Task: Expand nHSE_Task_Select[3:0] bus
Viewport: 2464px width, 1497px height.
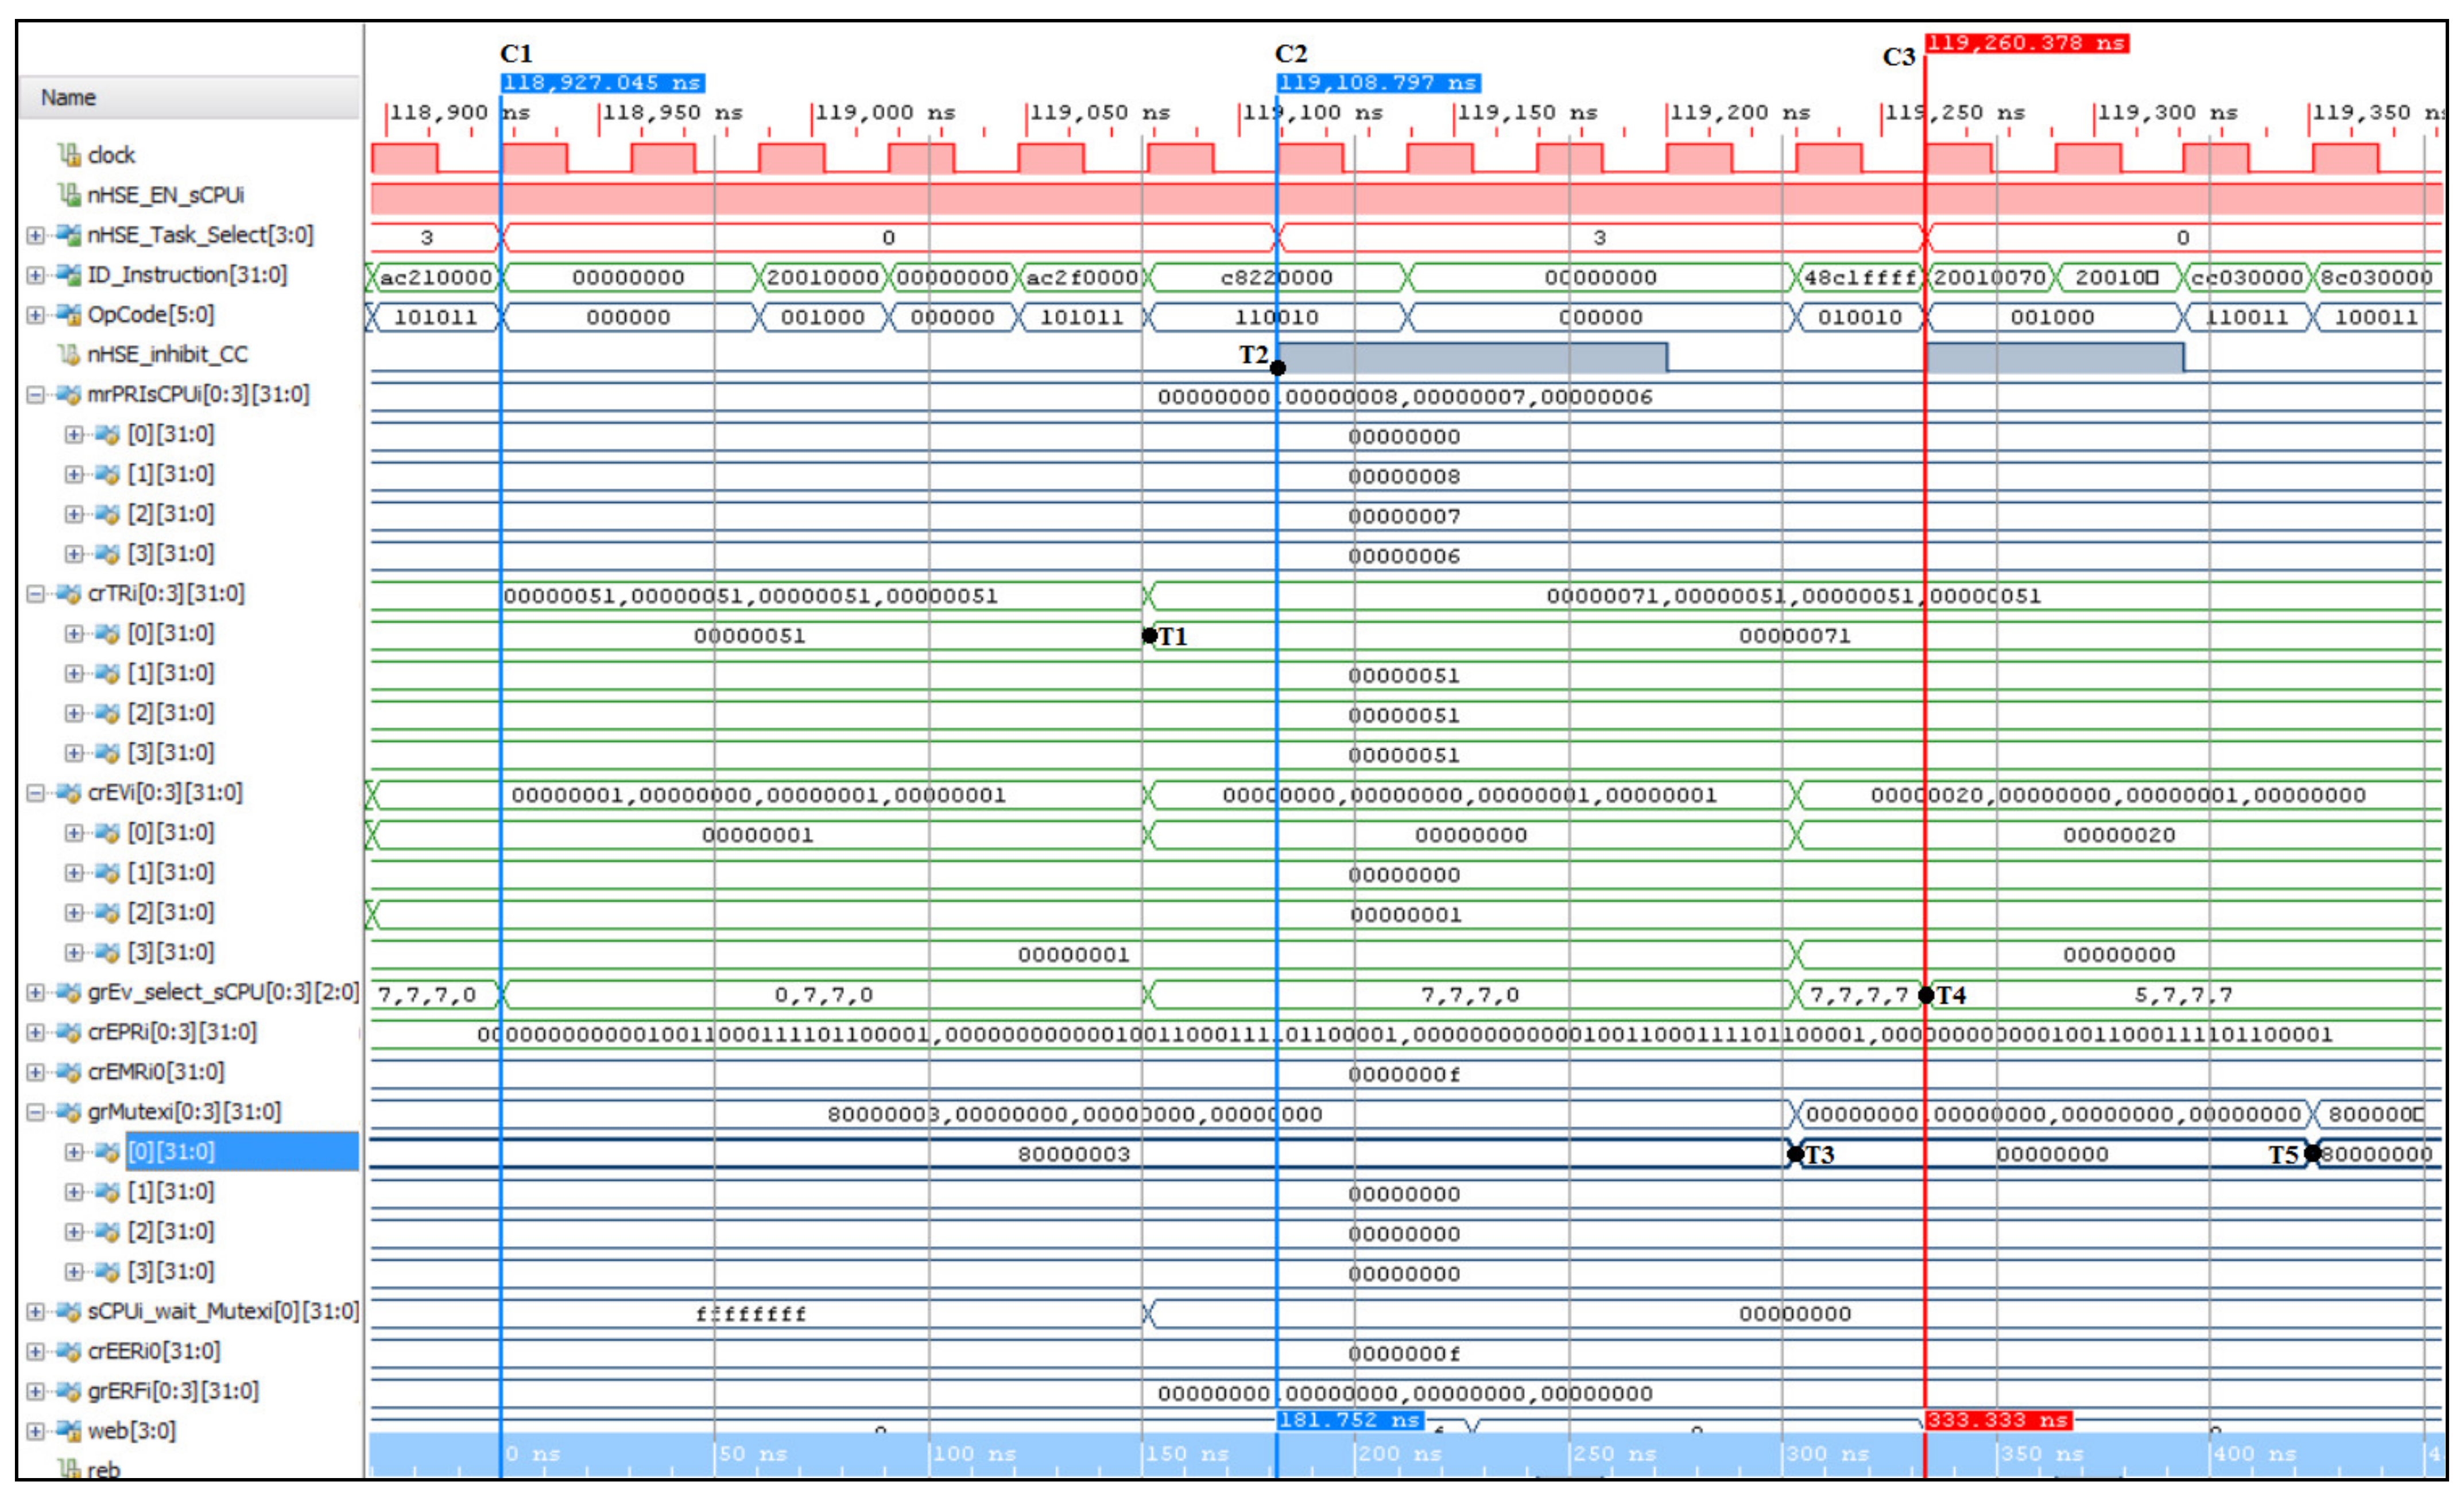Action: (35, 235)
